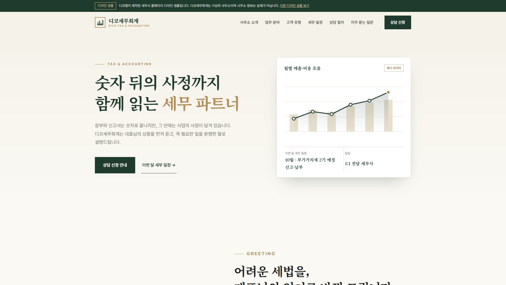Click the 예시 데이터 dashed label
This screenshot has width=506, height=285.
(x=394, y=68)
